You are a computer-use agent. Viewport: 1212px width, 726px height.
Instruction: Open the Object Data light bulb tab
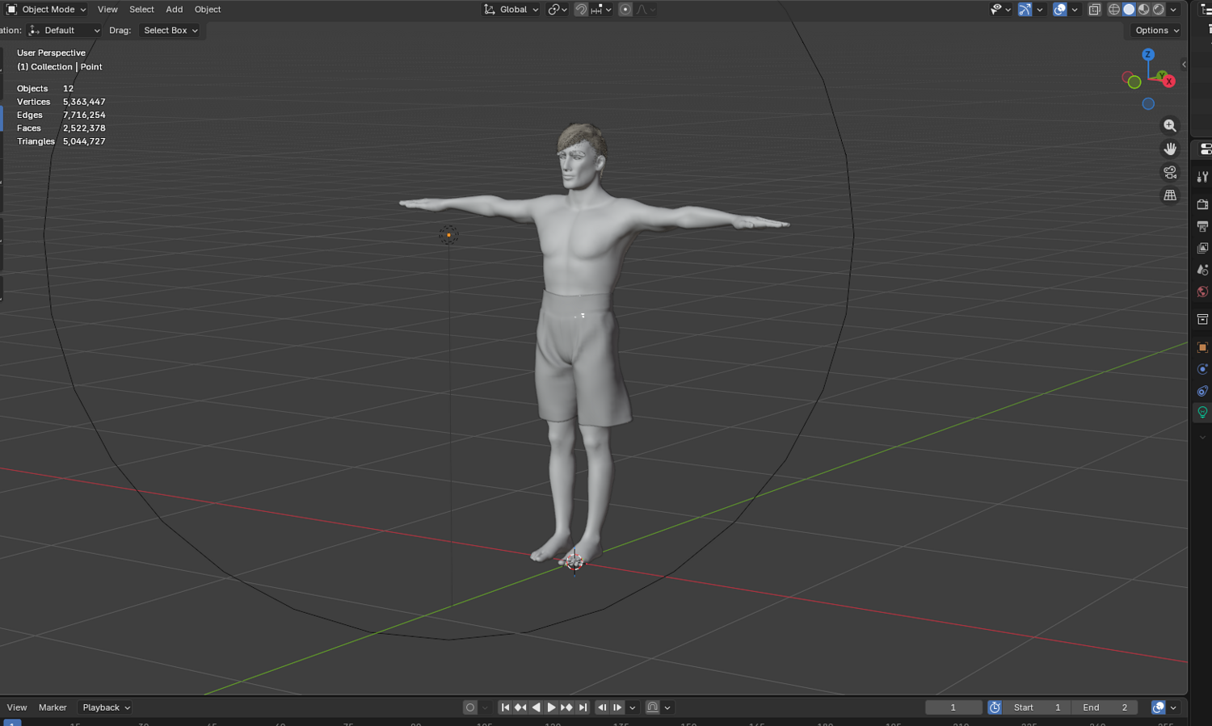(x=1202, y=413)
